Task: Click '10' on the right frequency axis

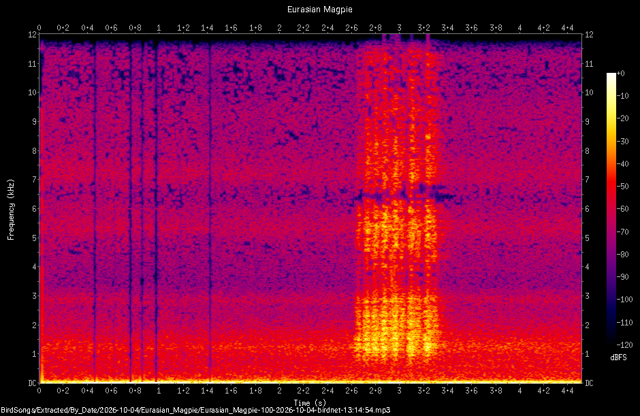Action: pos(589,93)
